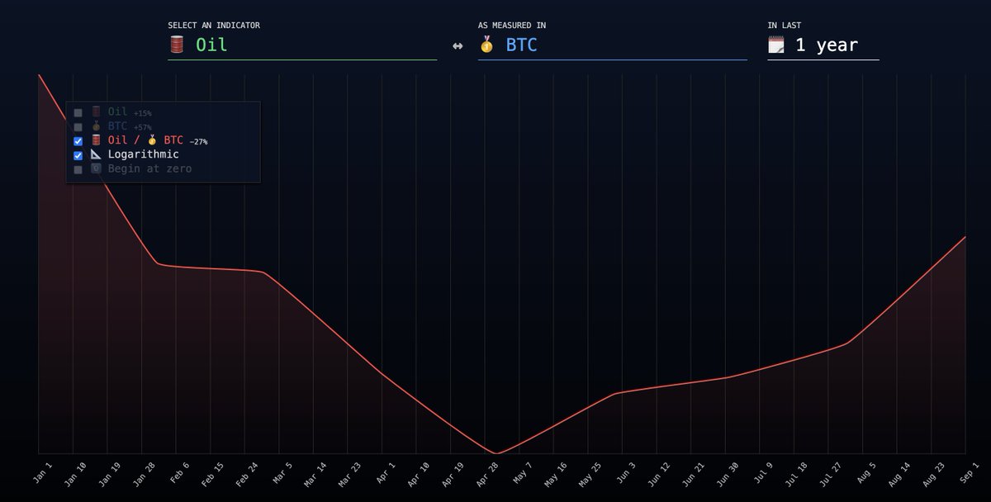Image resolution: width=991 pixels, height=502 pixels.
Task: Click the +57% change value for BTC
Action: (142, 128)
